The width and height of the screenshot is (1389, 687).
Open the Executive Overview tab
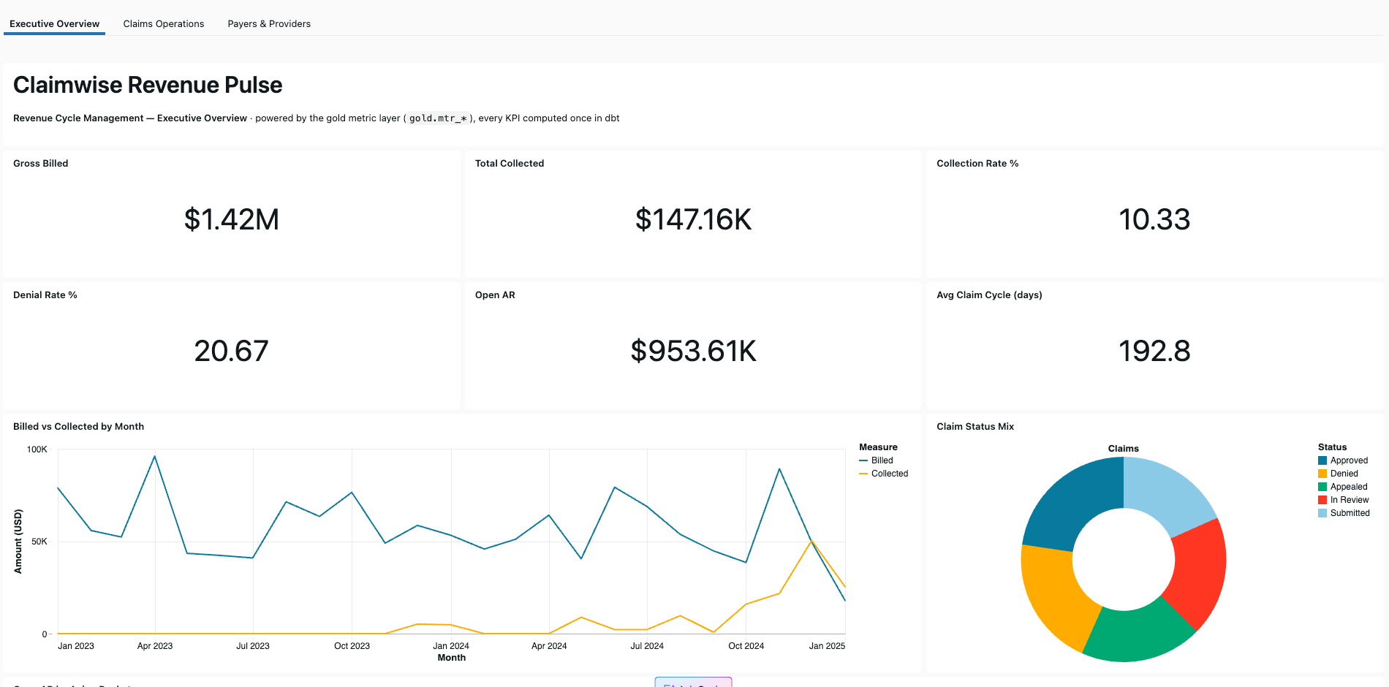54,23
